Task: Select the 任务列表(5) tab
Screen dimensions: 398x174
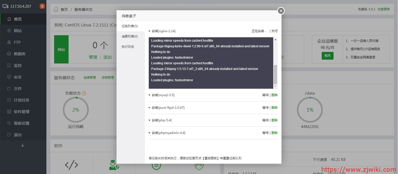Action: point(130,26)
